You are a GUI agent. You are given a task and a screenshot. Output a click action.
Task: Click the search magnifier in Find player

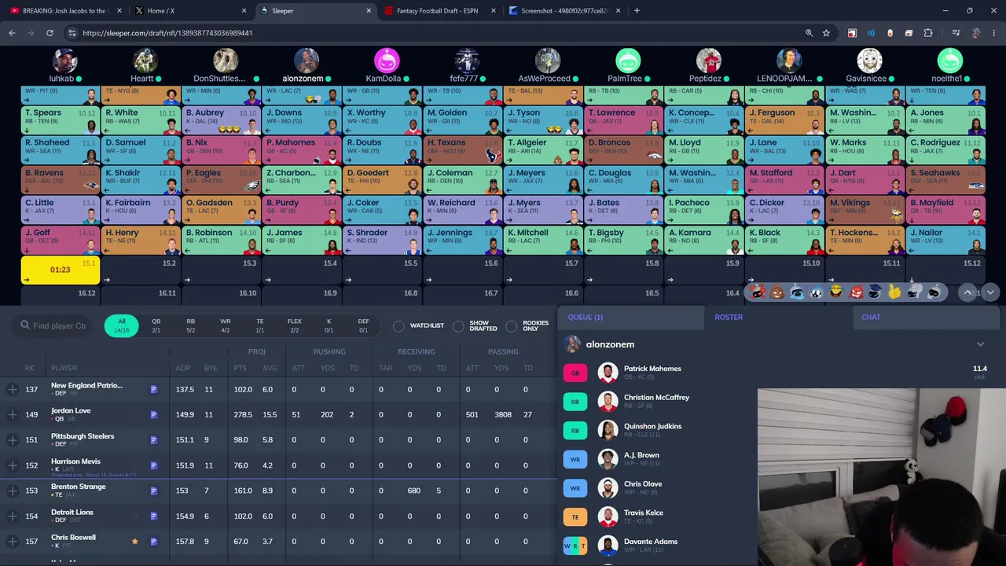25,325
